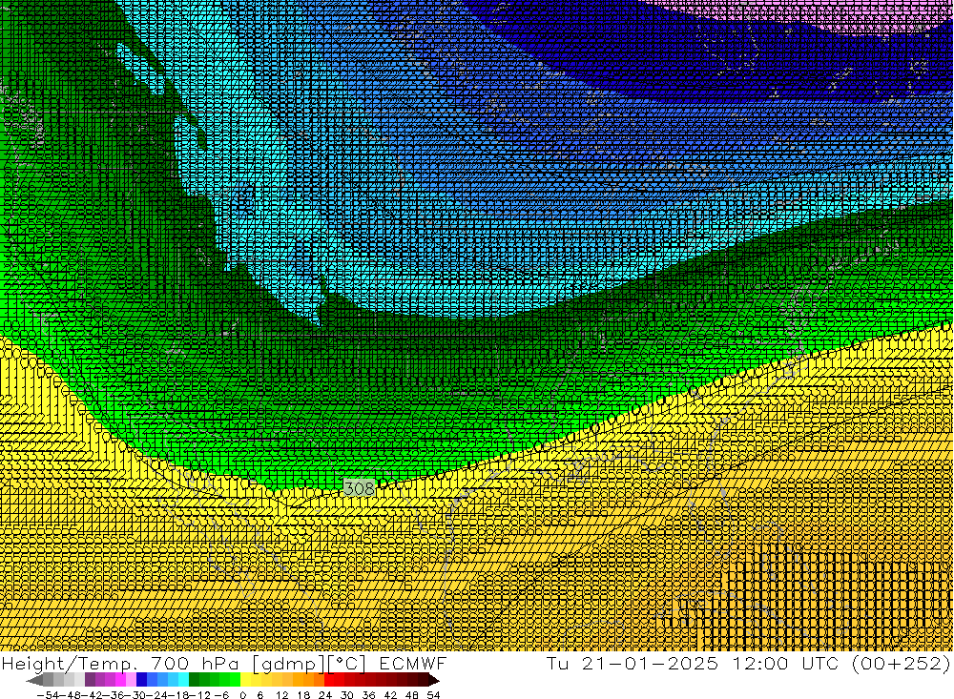Pick the magenta legend swatch
Image resolution: width=954 pixels, height=699 pixels.
click(x=120, y=680)
